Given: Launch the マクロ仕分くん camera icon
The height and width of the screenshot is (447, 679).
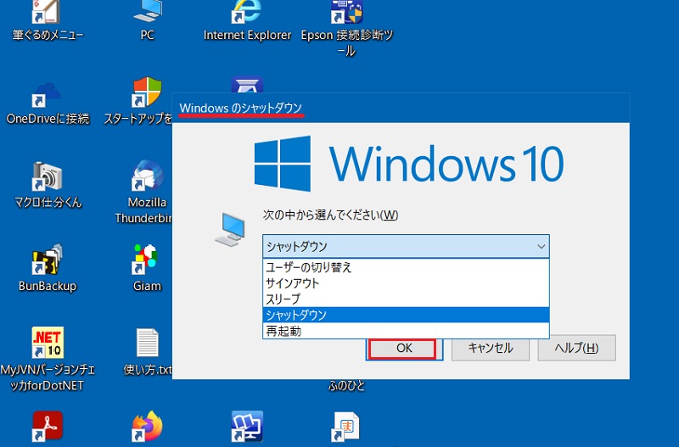Looking at the screenshot, I should point(48,176).
